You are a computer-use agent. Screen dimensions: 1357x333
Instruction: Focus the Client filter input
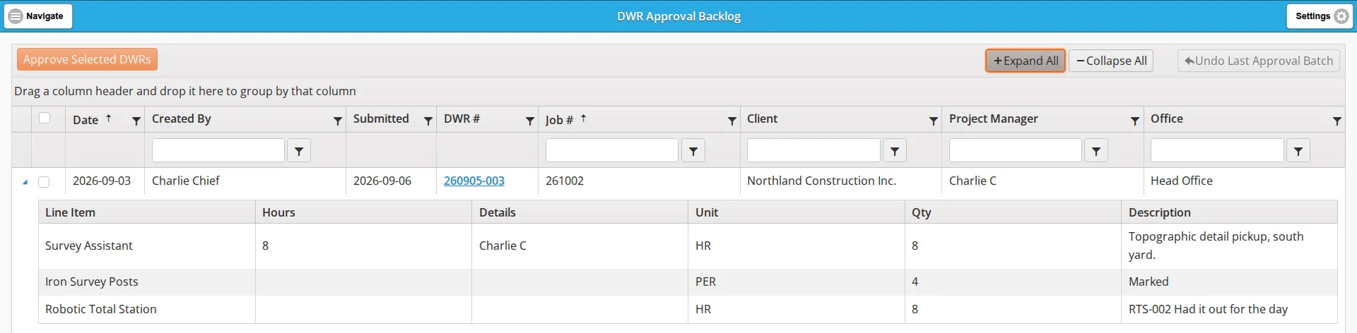[x=813, y=150]
